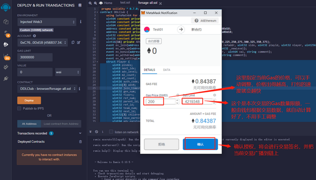Switch to test.sol tab
This screenshot has width=316, height=180.
tap(125, 3)
